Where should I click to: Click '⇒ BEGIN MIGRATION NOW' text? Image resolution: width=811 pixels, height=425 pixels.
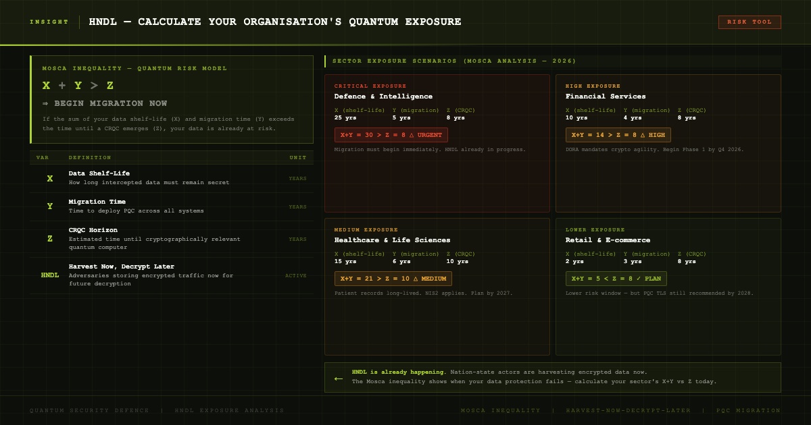(x=105, y=103)
